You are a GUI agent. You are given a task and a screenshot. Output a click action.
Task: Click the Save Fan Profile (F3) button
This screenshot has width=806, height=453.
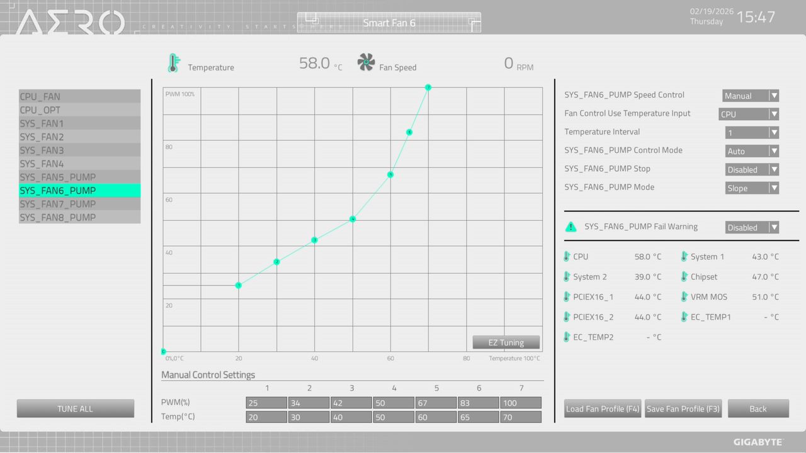click(683, 408)
